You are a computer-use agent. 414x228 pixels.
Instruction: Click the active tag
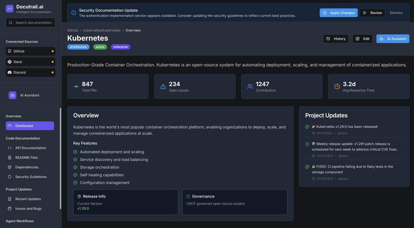pyautogui.click(x=100, y=47)
